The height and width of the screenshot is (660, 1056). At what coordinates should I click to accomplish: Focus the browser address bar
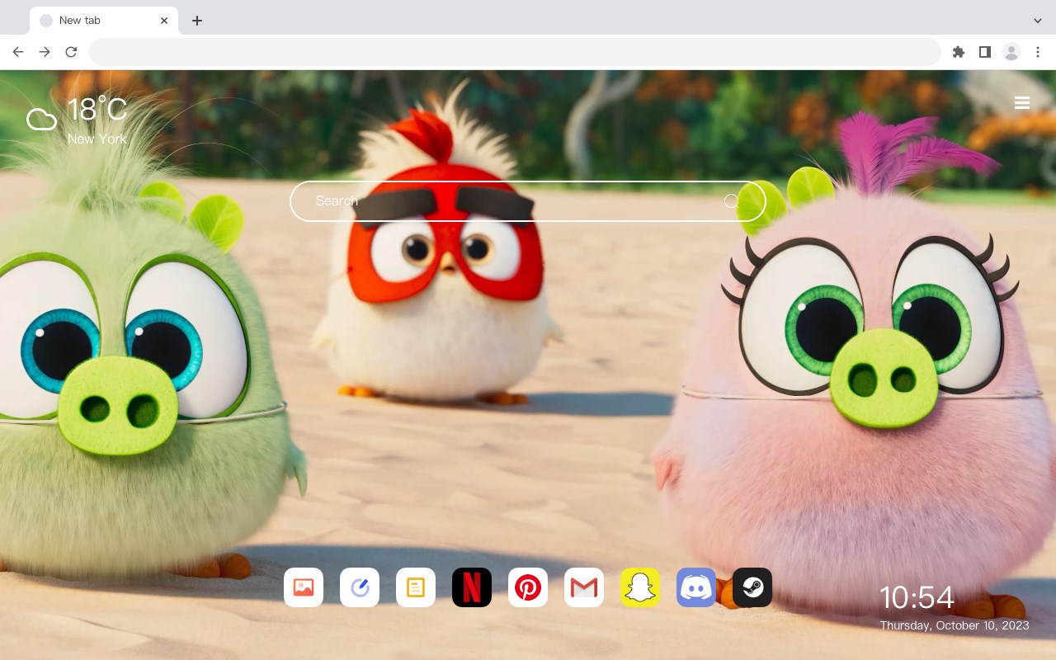click(x=515, y=52)
